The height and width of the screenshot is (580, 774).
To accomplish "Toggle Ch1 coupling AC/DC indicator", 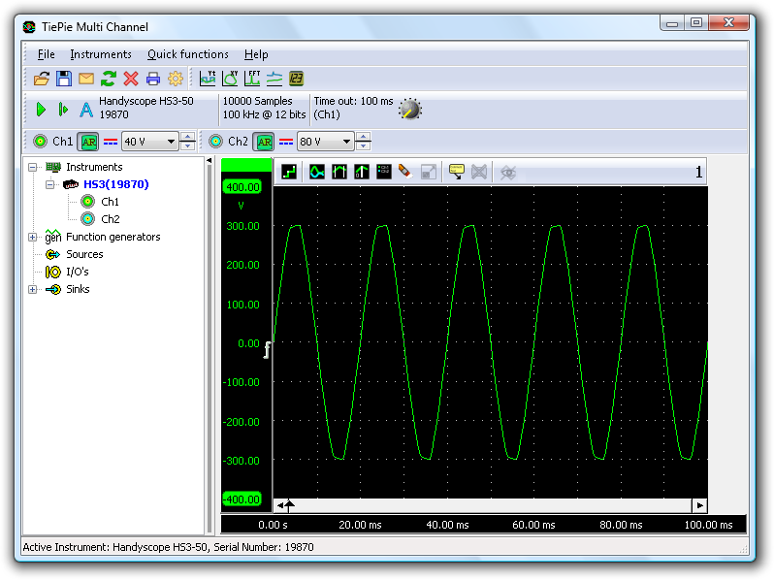I will (111, 142).
